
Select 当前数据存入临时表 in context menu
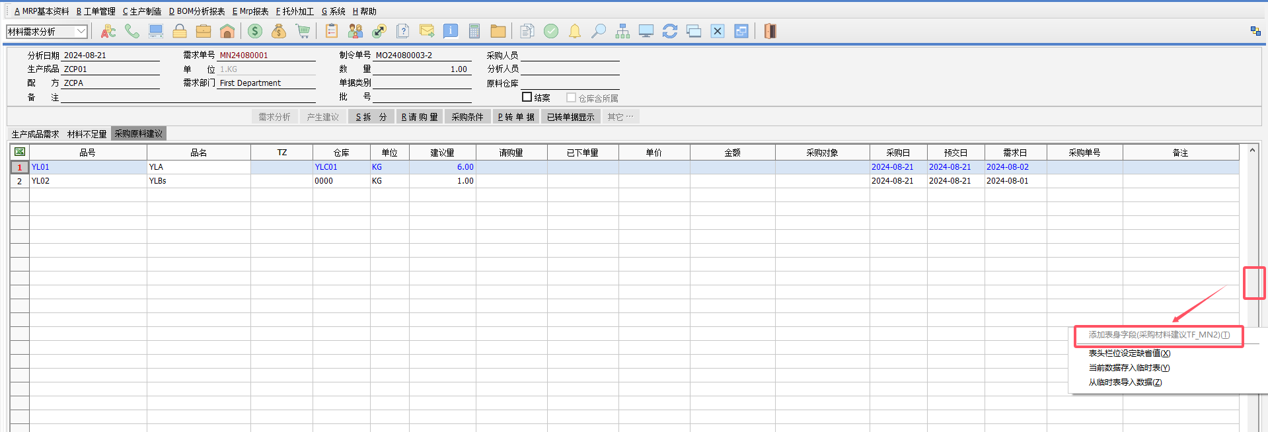point(1129,368)
